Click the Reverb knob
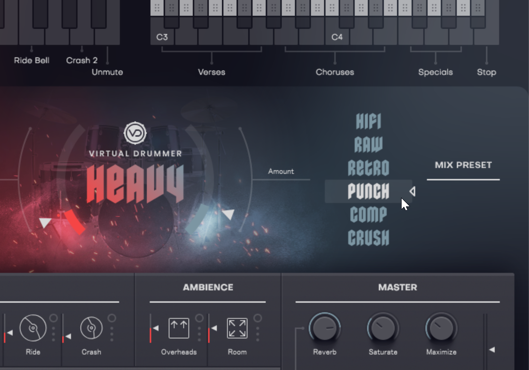Screen dimensions: 529x370 [x=325, y=328]
